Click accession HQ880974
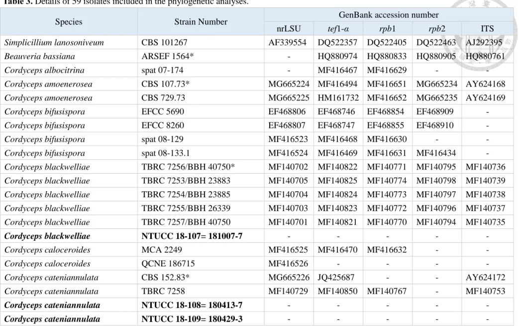This screenshot has width=519, height=326. pos(337,57)
